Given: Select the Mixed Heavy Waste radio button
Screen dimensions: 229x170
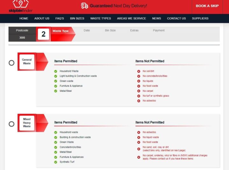Looking at the screenshot, I should coord(11,124).
